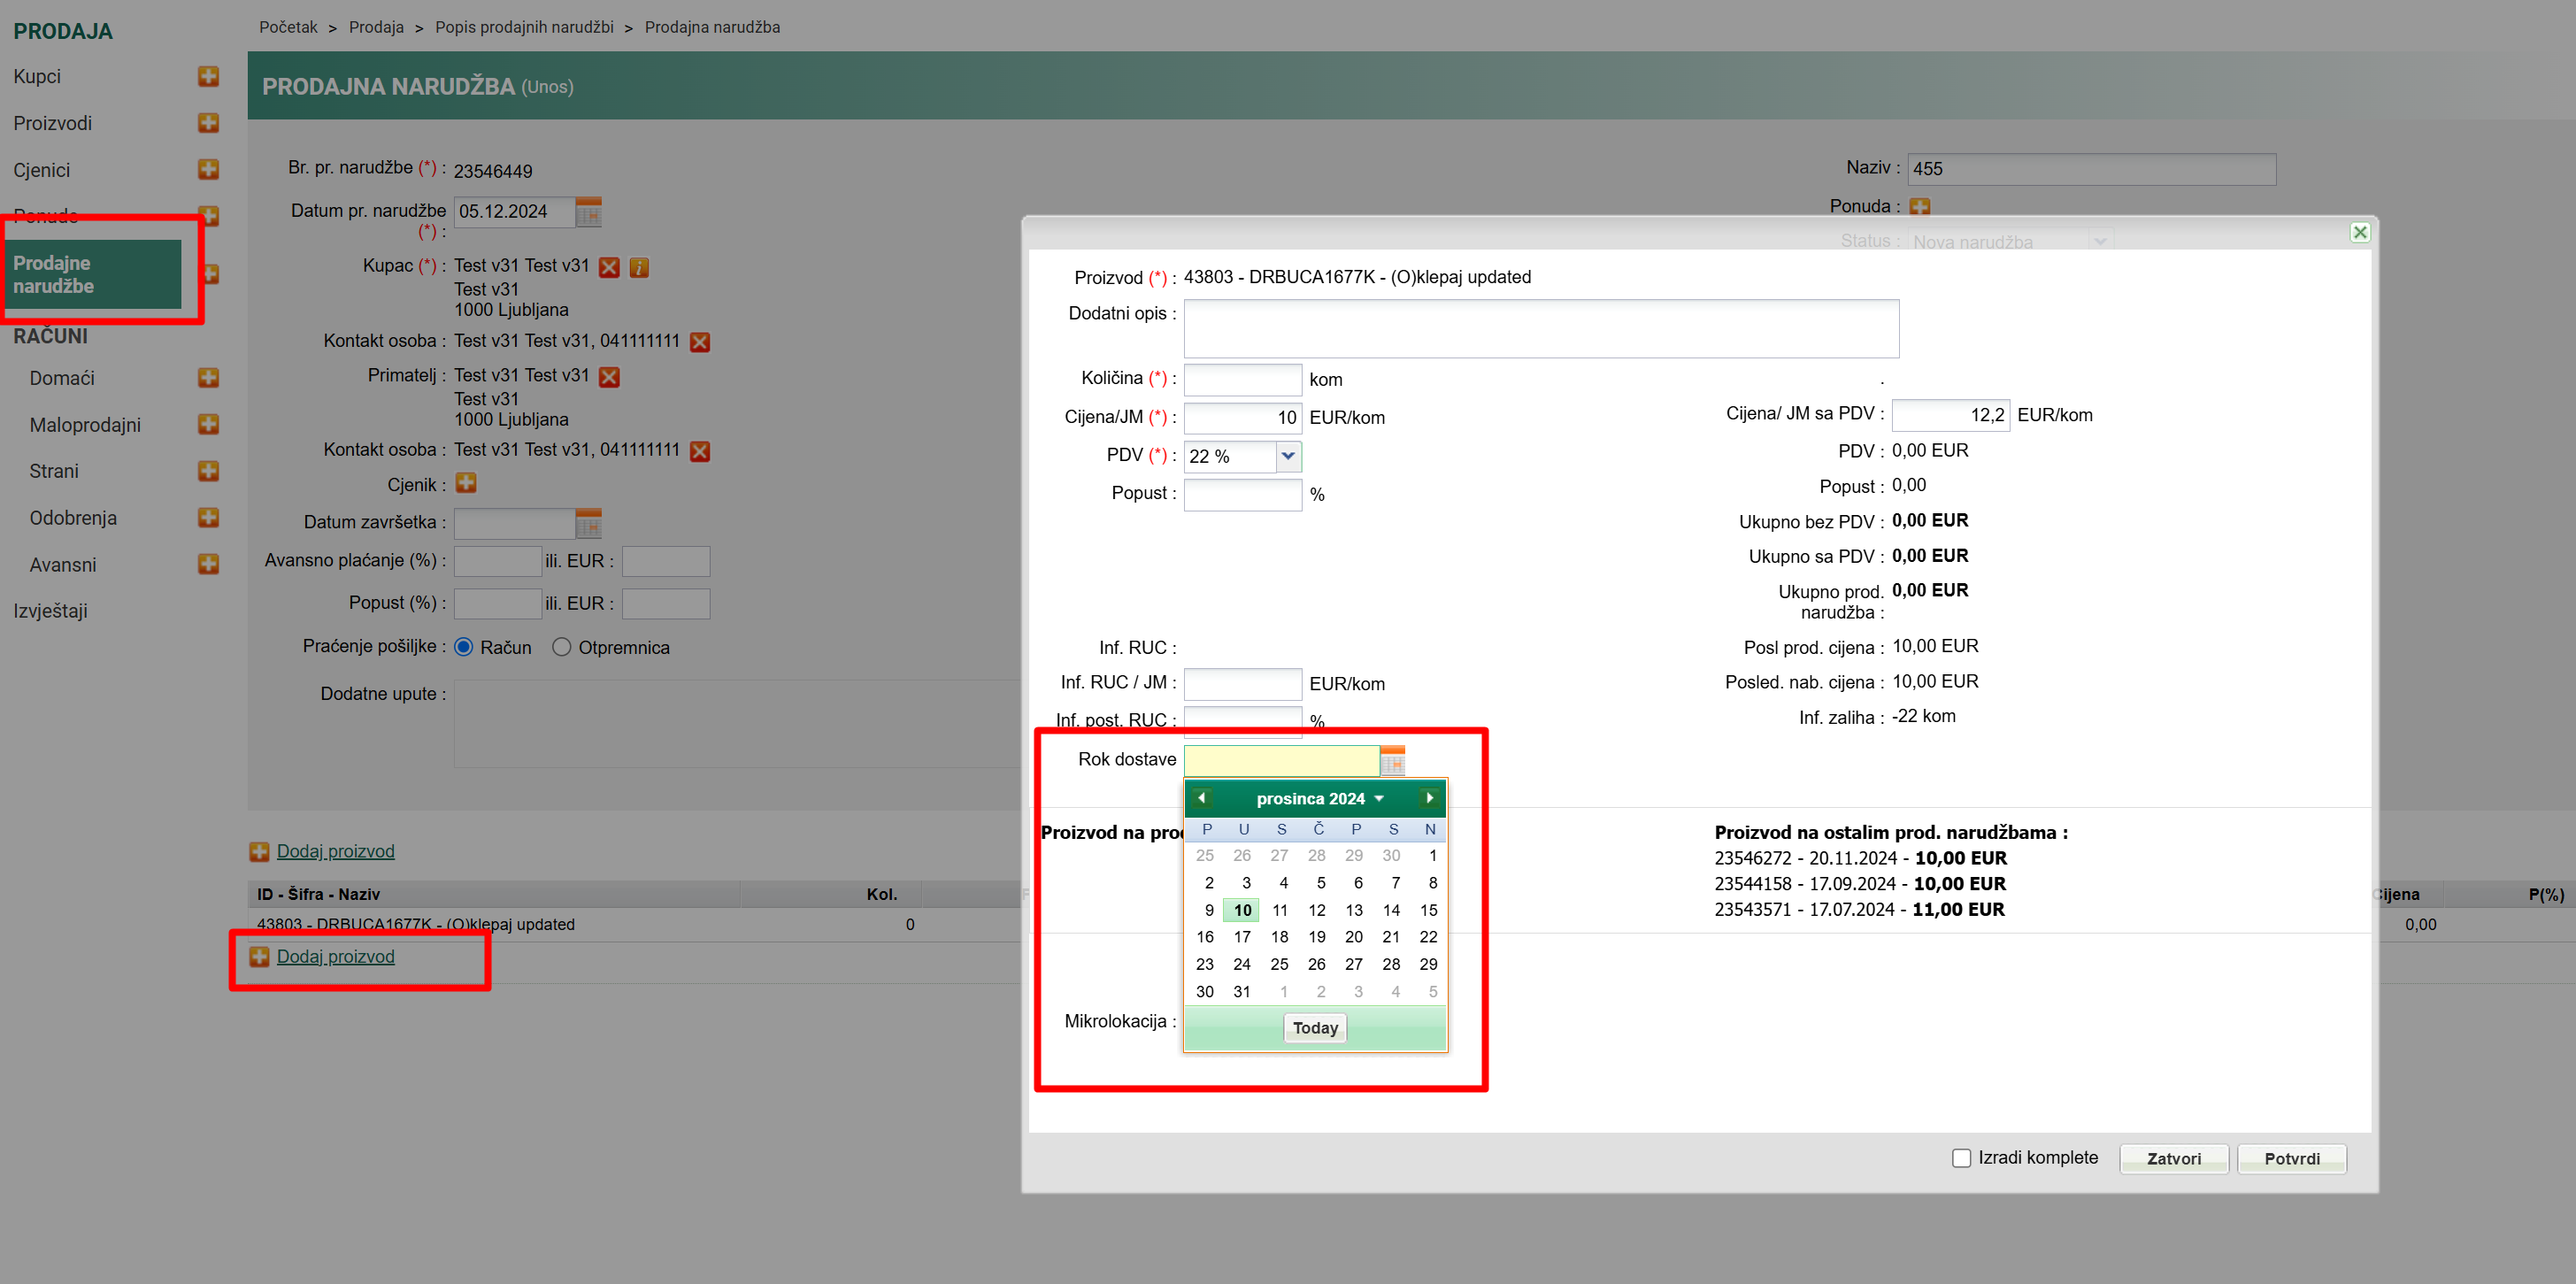Go to next month in calendar

(x=1429, y=798)
